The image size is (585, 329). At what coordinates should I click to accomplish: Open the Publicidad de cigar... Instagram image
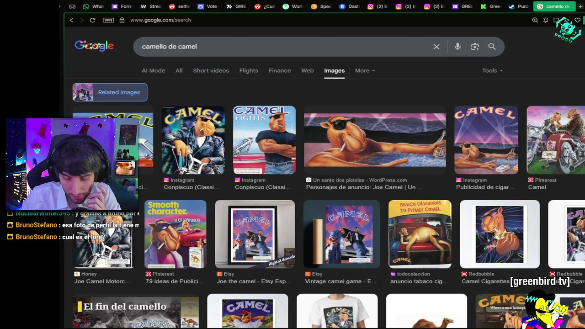point(486,140)
